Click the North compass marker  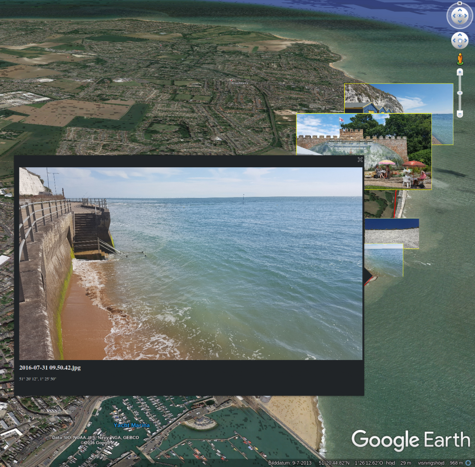[460, 3]
